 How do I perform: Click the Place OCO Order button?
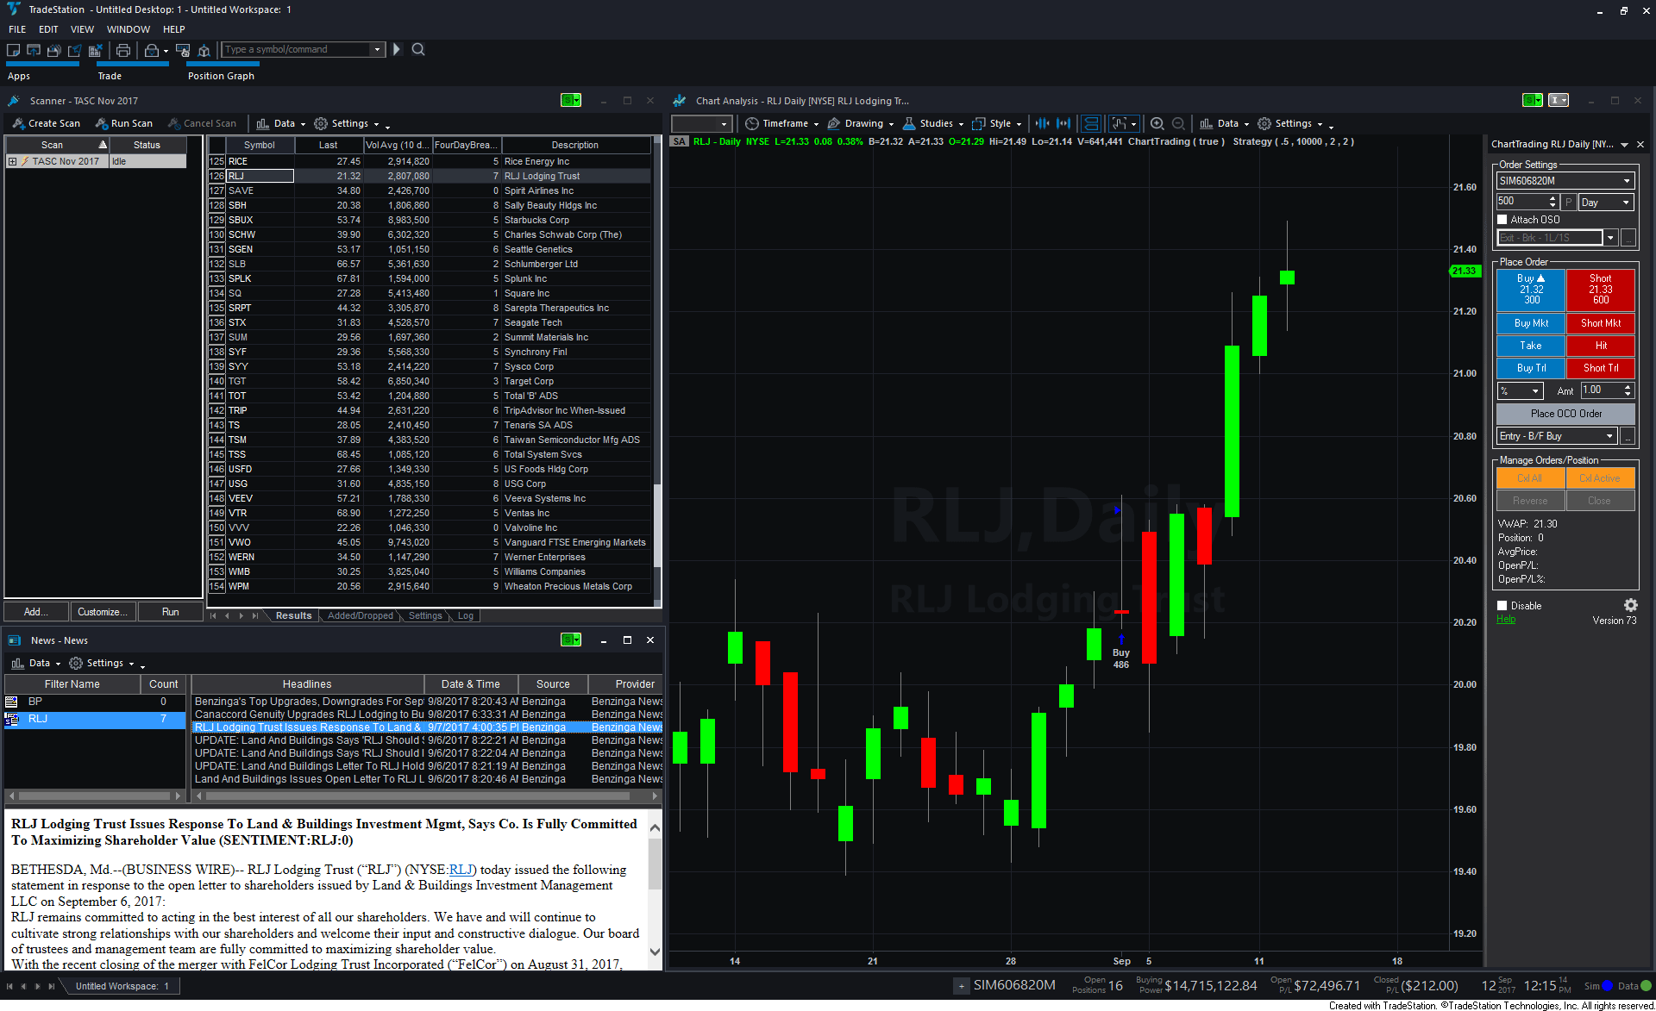point(1566,414)
